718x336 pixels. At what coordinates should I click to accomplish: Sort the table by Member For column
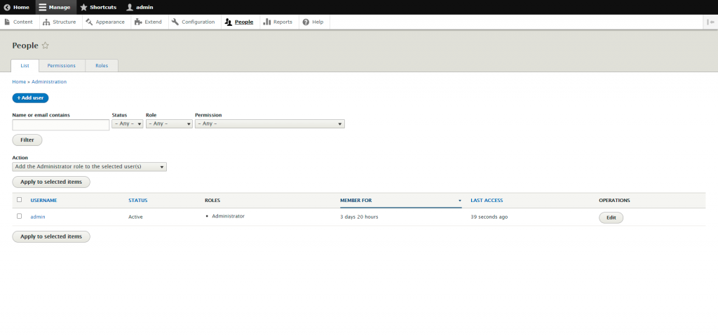[356, 201]
